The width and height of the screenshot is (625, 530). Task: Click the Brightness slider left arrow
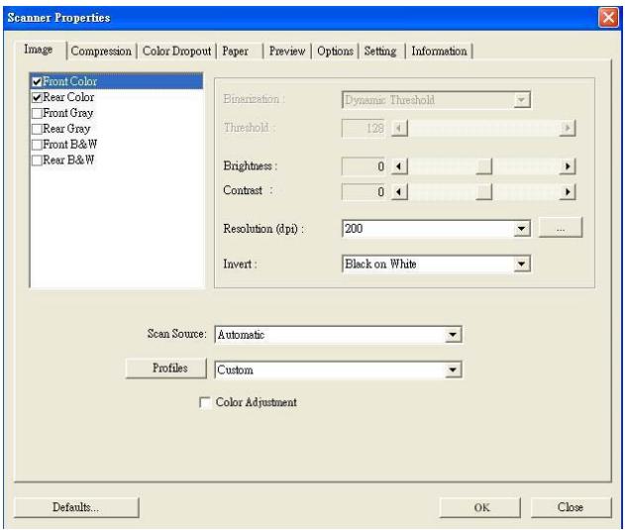pos(401,168)
